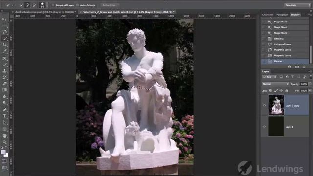Select the Move tool
Image resolution: width=313 pixels, height=176 pixels.
point(4,20)
